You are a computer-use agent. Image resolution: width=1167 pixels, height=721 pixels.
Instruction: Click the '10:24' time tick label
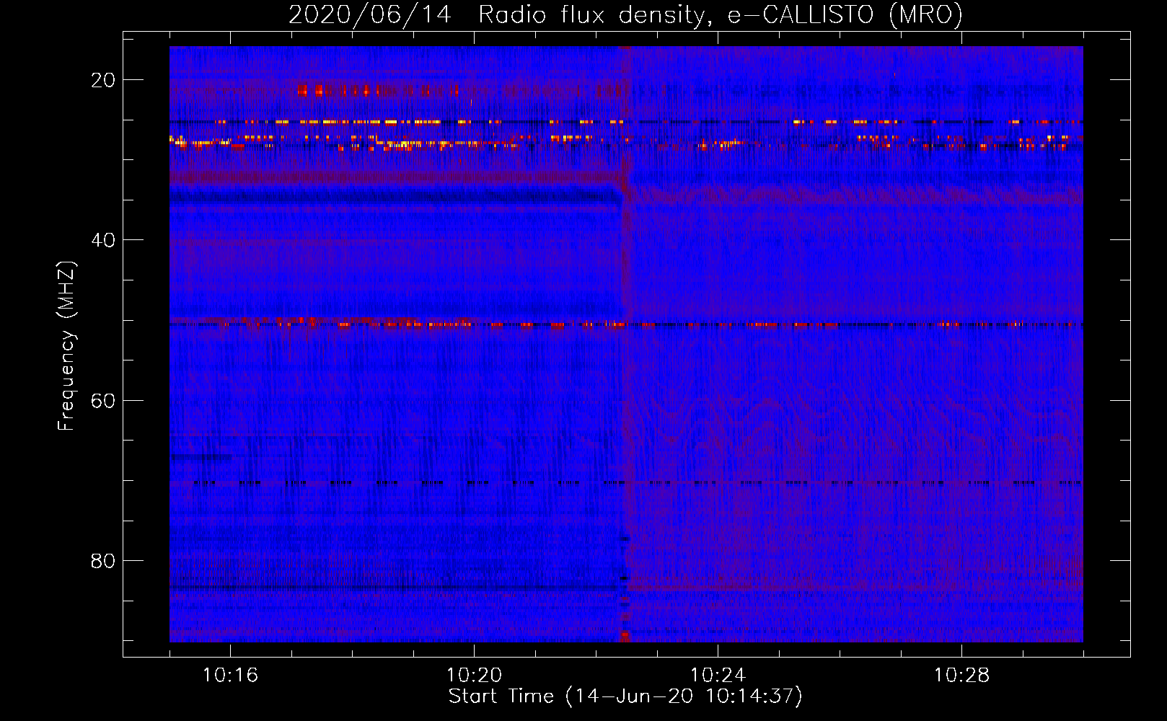718,676
